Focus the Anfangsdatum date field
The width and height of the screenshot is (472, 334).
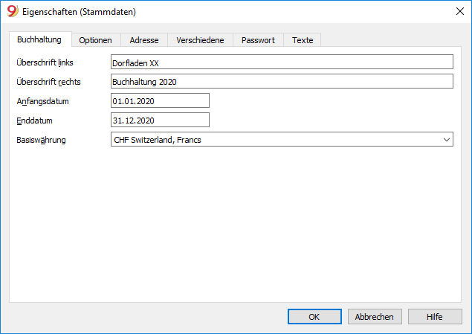(160, 100)
